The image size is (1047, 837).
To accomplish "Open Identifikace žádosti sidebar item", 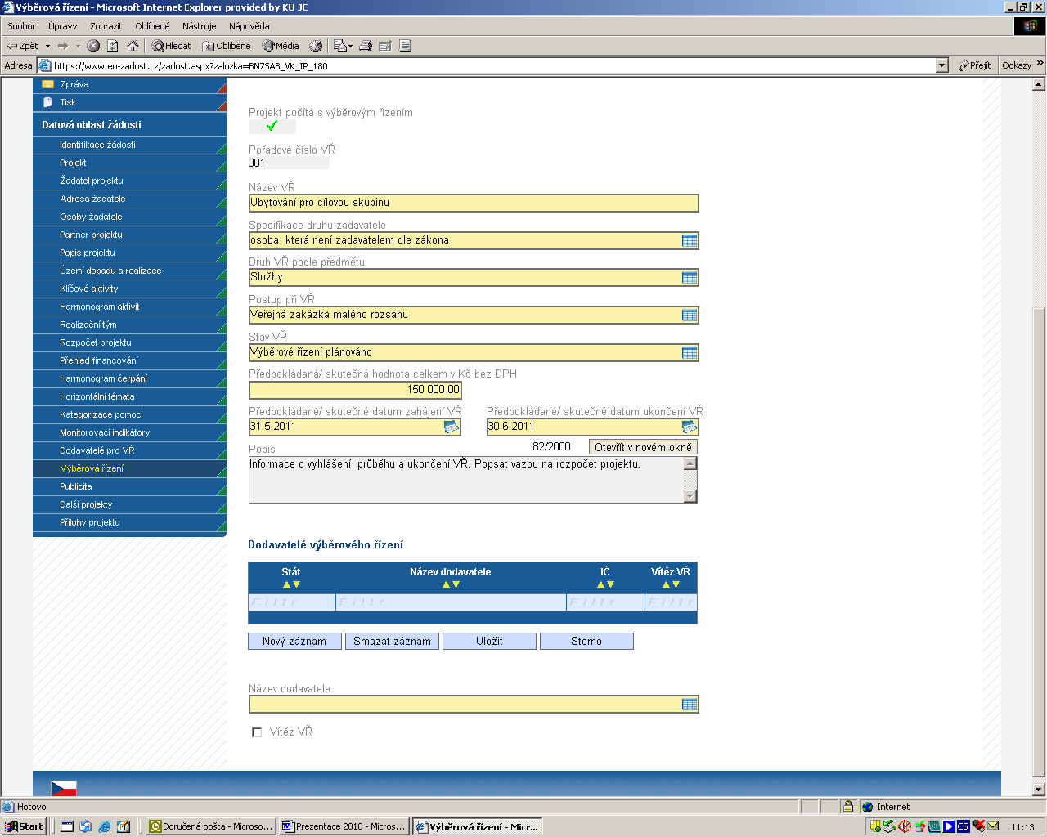I will pos(129,145).
